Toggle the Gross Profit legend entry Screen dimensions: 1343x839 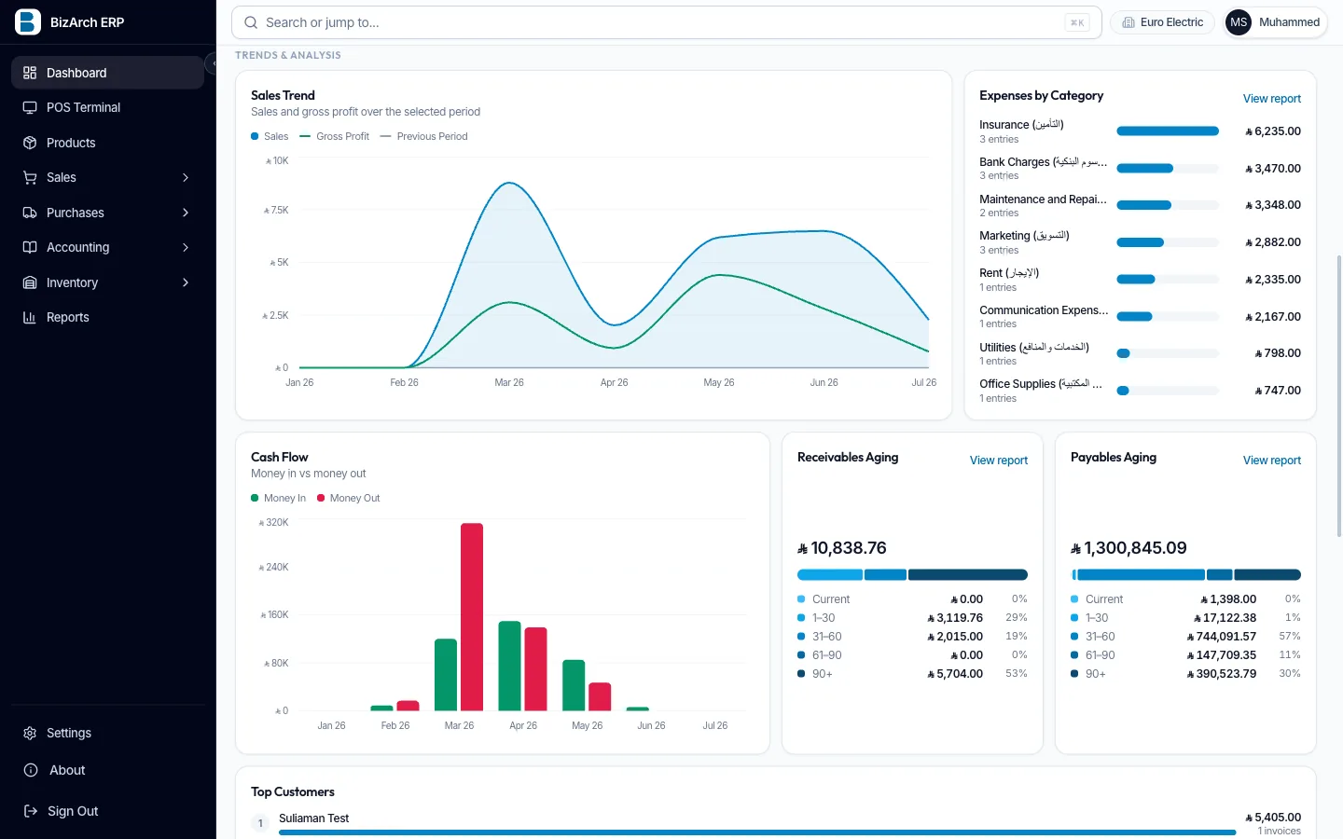(334, 136)
